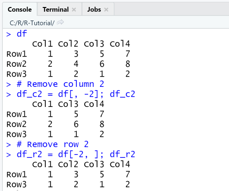The width and height of the screenshot is (229, 191).
Task: Click value 3 in first df Row1
Action: pos(76,54)
